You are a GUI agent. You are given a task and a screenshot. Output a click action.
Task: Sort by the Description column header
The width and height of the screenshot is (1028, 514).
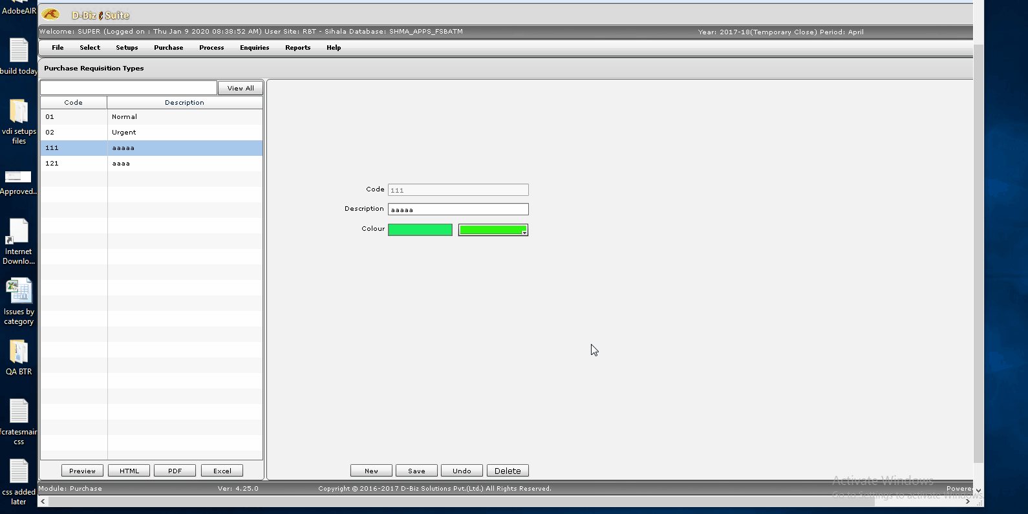tap(185, 102)
